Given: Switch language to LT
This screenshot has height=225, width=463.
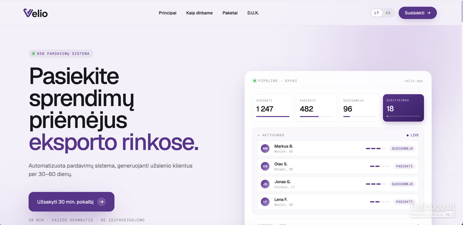Looking at the screenshot, I should point(377,13).
